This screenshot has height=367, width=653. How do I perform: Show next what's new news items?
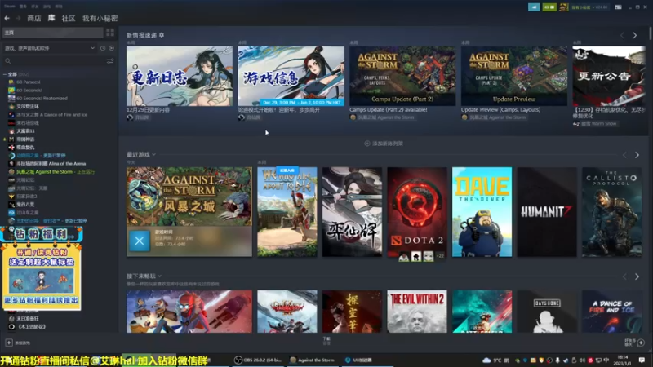(x=635, y=36)
